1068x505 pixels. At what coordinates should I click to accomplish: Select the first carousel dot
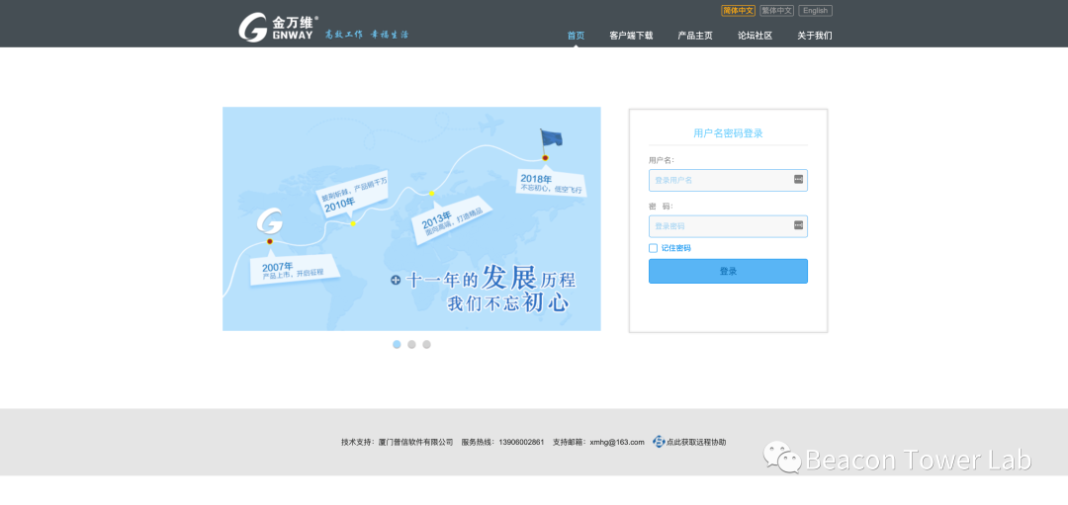coord(397,344)
